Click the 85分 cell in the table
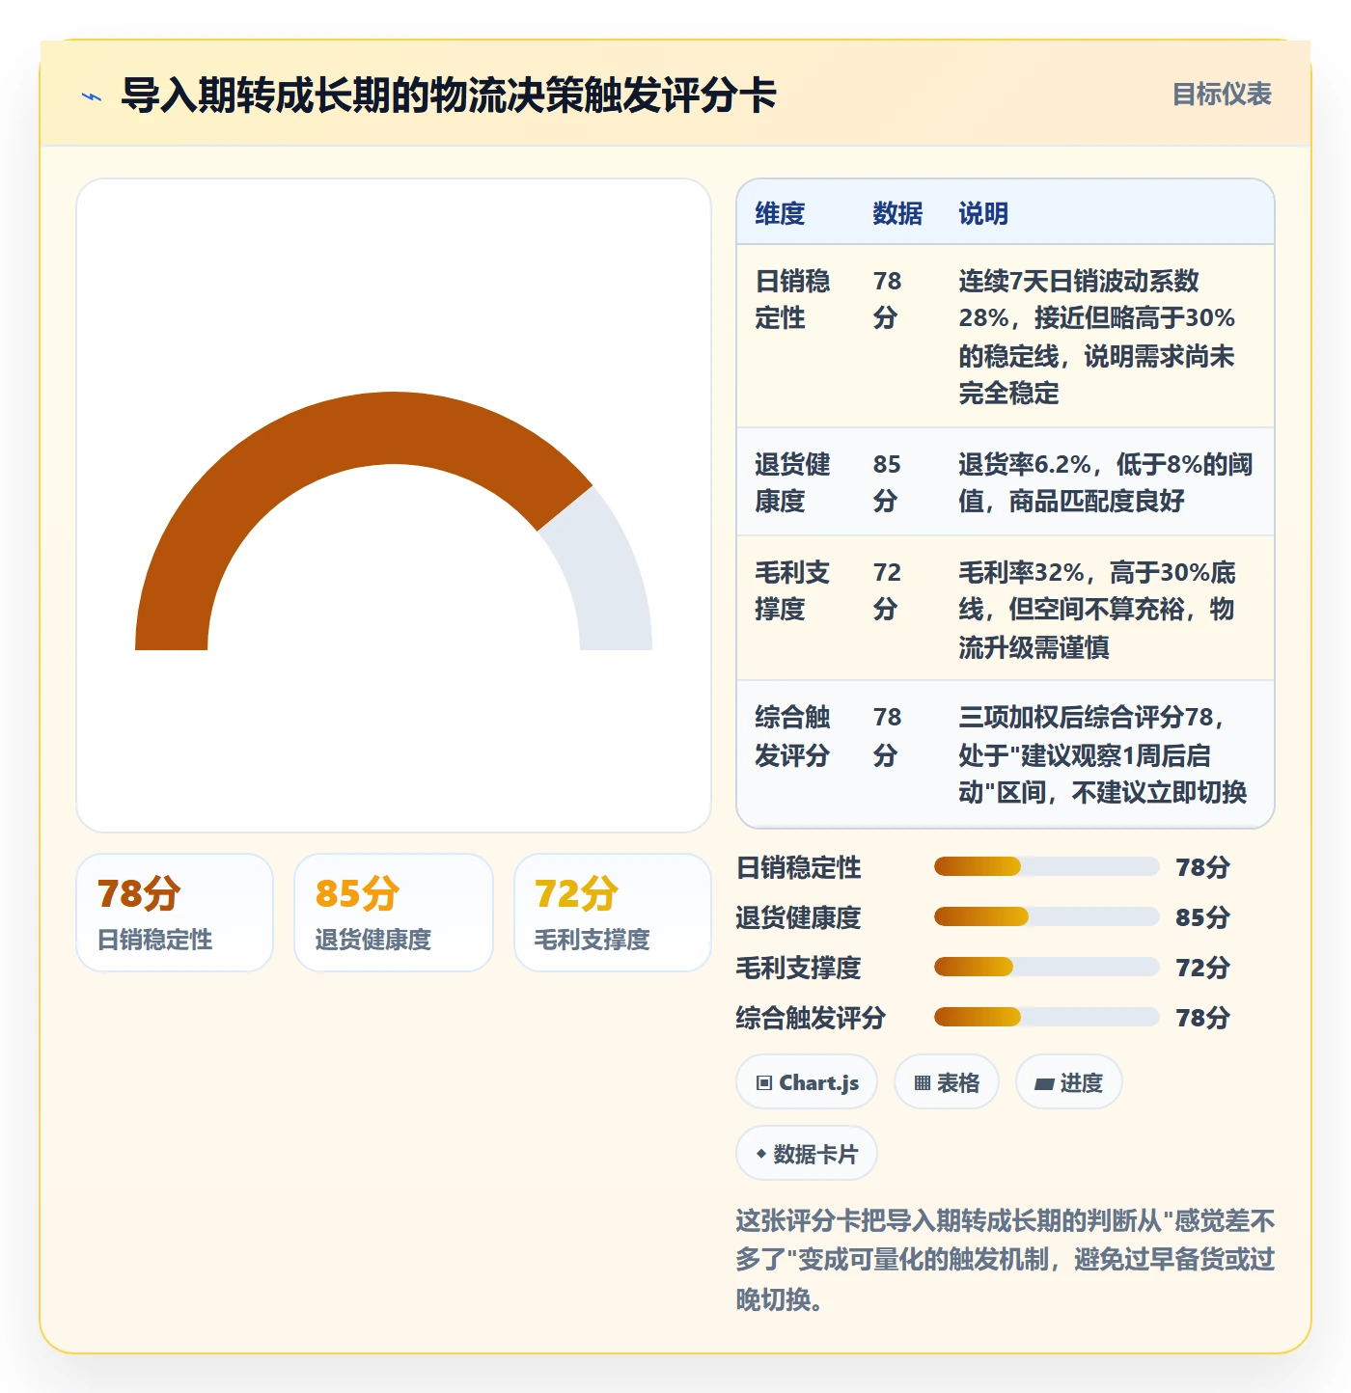The height and width of the screenshot is (1393, 1351). [x=887, y=482]
